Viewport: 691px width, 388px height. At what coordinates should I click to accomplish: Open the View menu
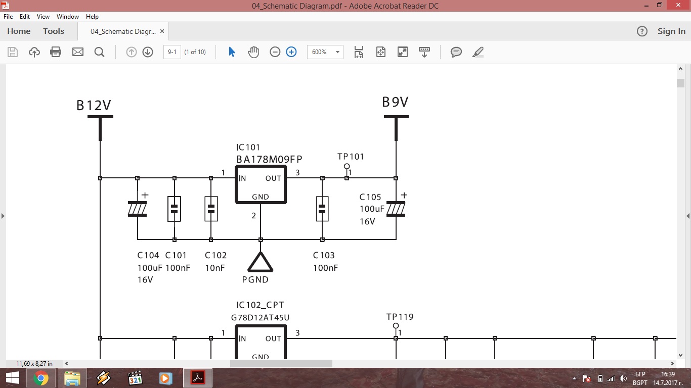[44, 17]
